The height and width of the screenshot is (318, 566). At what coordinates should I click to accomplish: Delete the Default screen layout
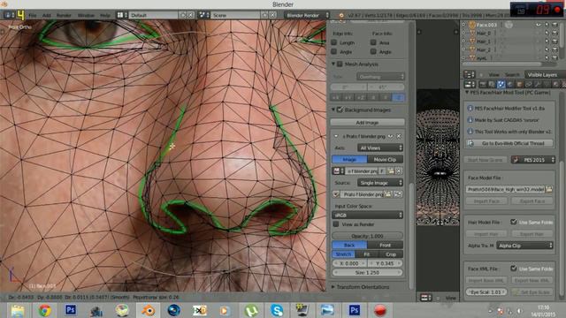(191, 15)
